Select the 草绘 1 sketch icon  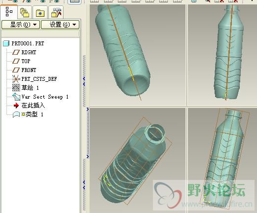point(16,88)
